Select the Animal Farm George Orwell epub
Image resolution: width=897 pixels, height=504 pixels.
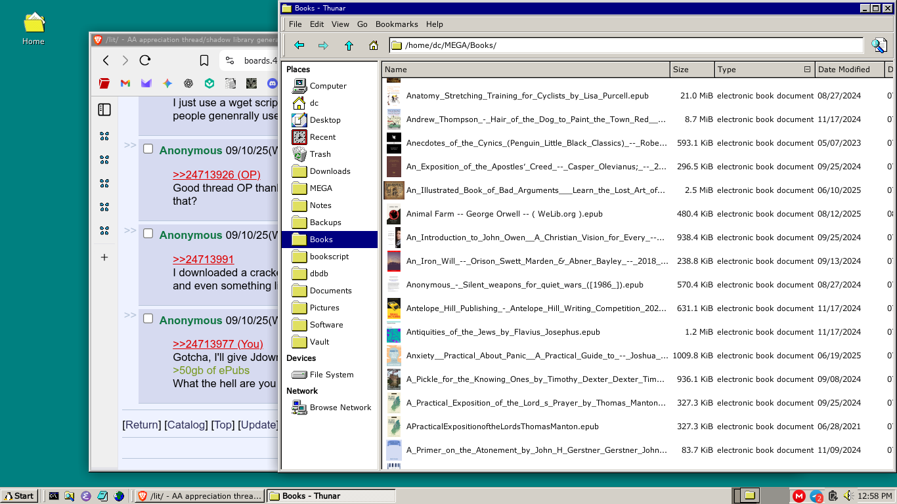click(504, 214)
